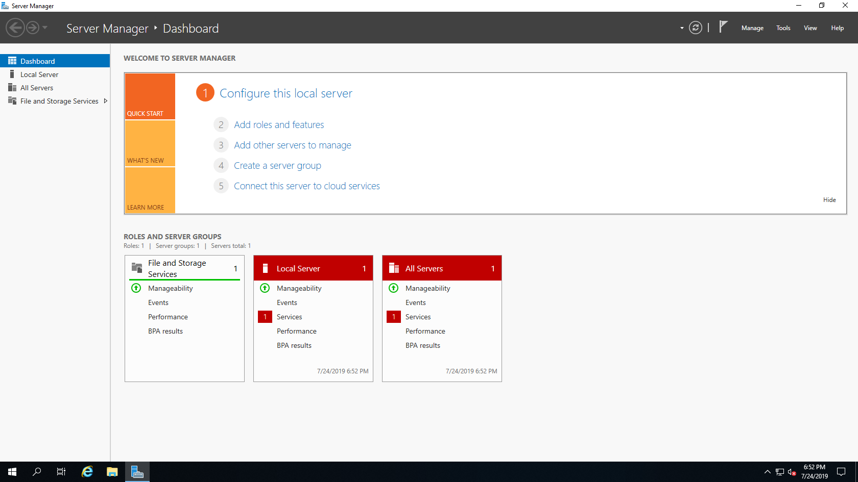Open Local Server tile header
This screenshot has width=858, height=482.
tap(313, 268)
